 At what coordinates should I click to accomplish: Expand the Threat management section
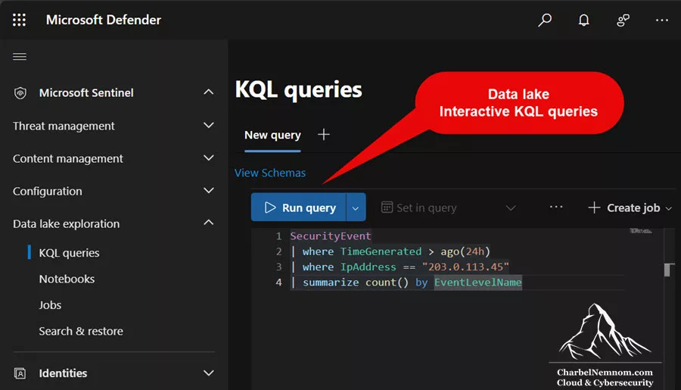[x=209, y=125]
